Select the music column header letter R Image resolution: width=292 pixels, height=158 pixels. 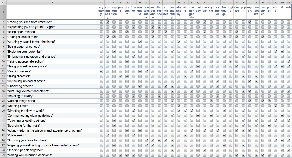coord(205,3)
